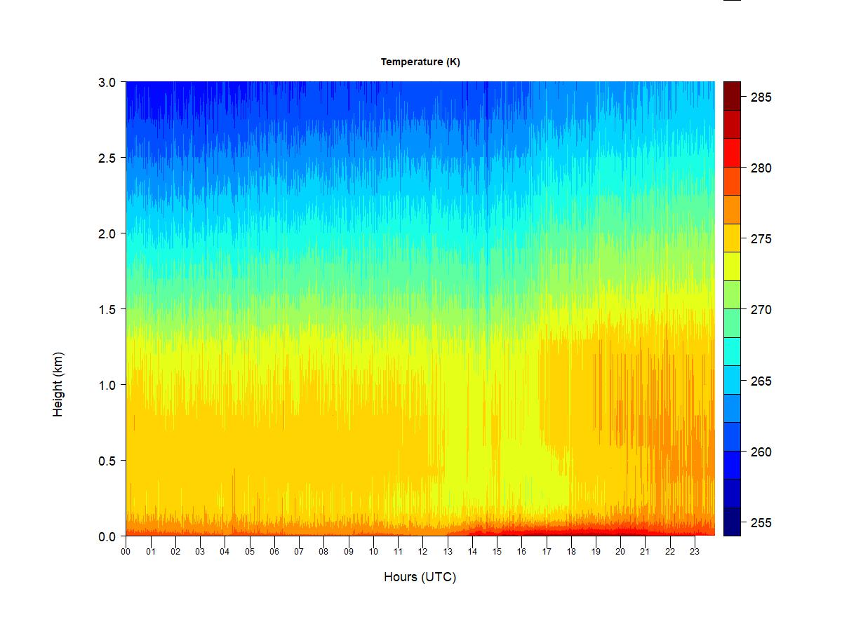Image resolution: width=842 pixels, height=631 pixels.
Task: Click colorbar label 280
Action: pyautogui.click(x=761, y=168)
